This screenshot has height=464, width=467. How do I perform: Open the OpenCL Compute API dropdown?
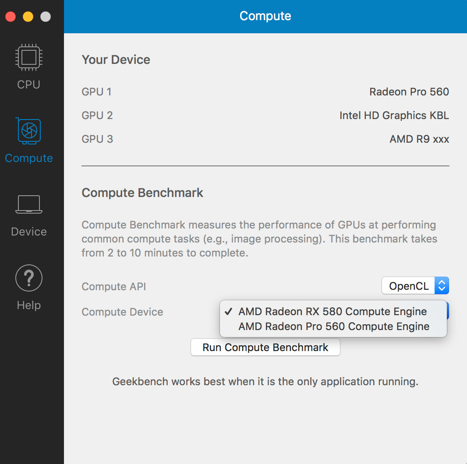[415, 286]
